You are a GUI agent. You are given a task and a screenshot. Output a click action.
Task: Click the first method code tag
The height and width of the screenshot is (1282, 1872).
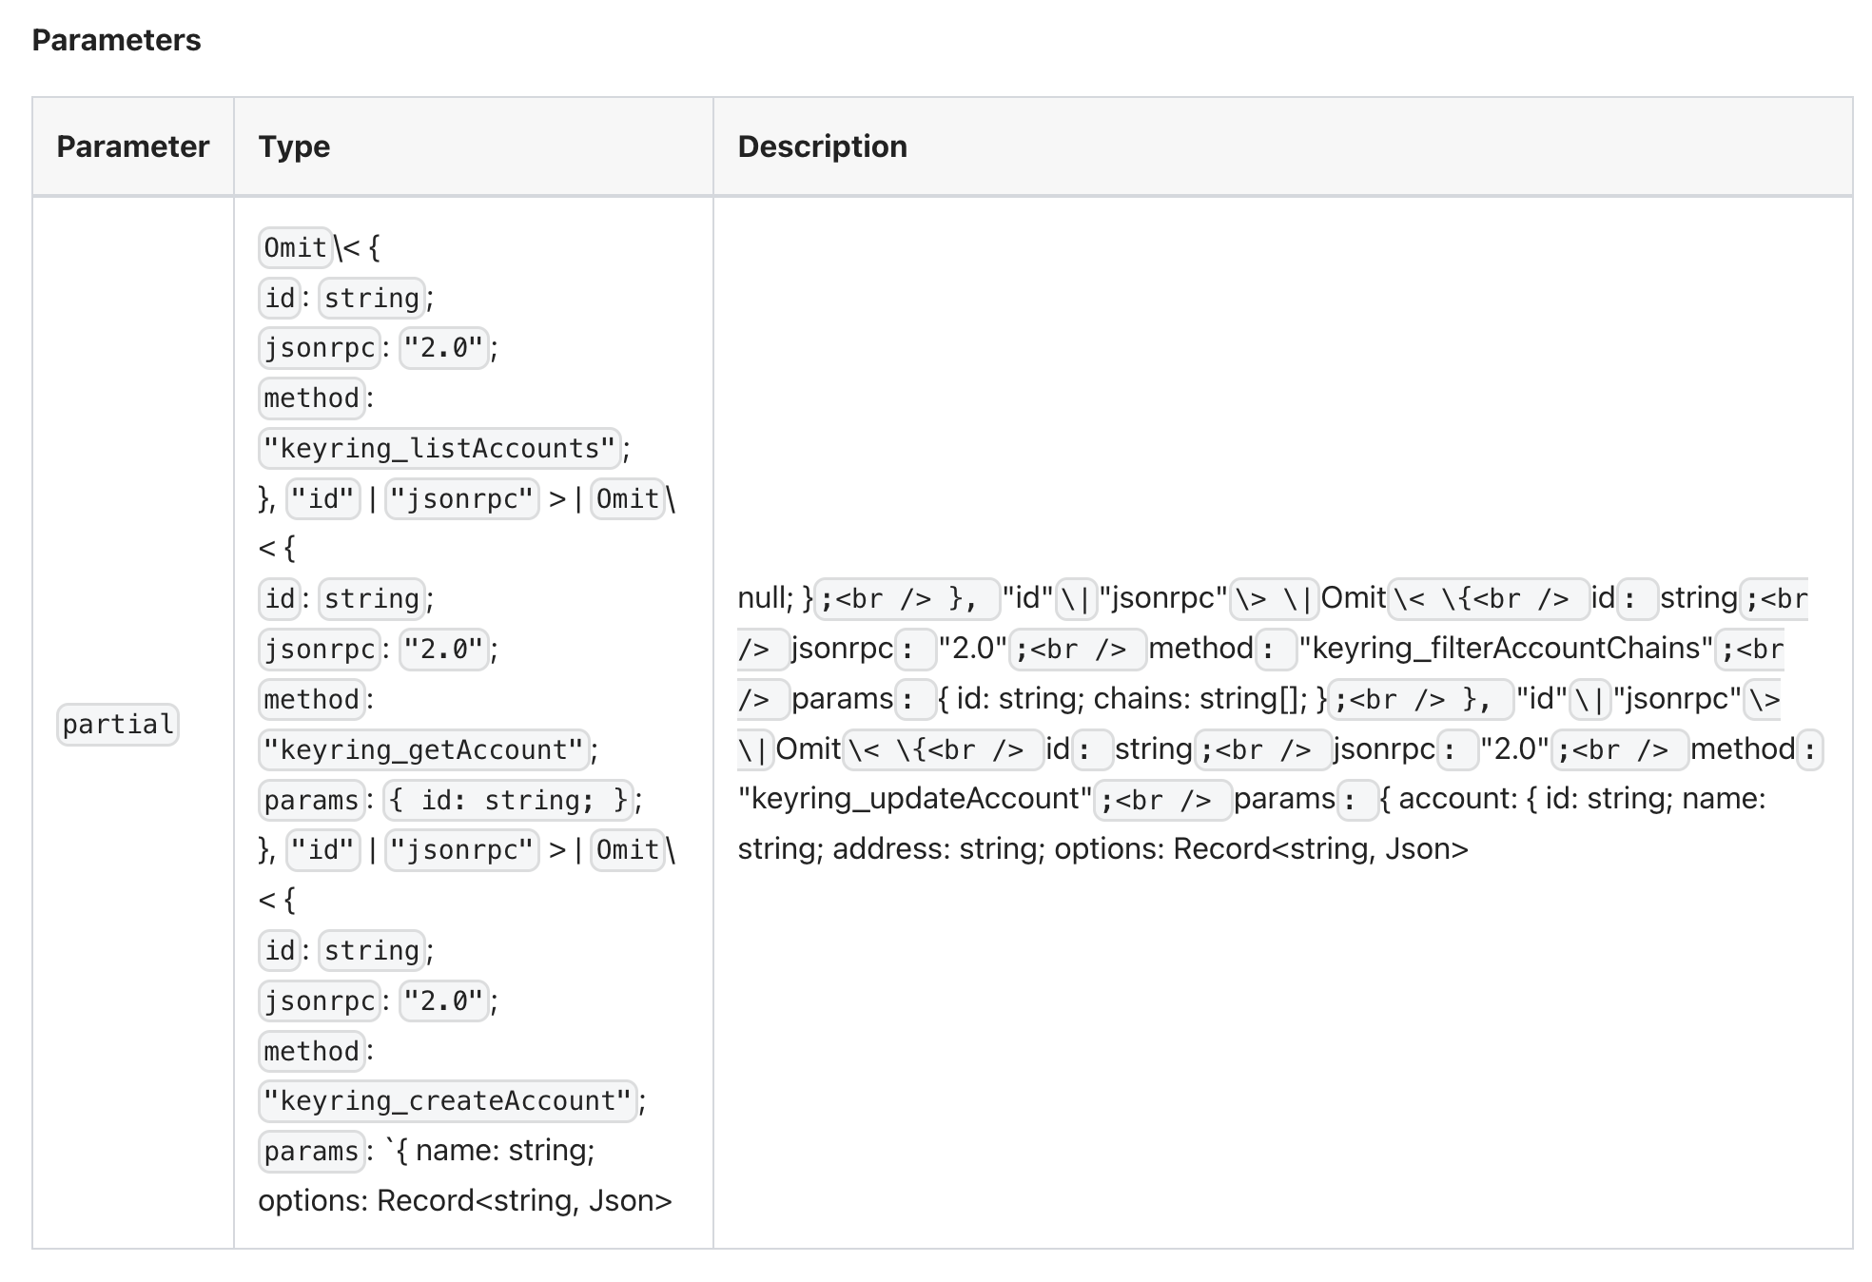click(x=312, y=398)
